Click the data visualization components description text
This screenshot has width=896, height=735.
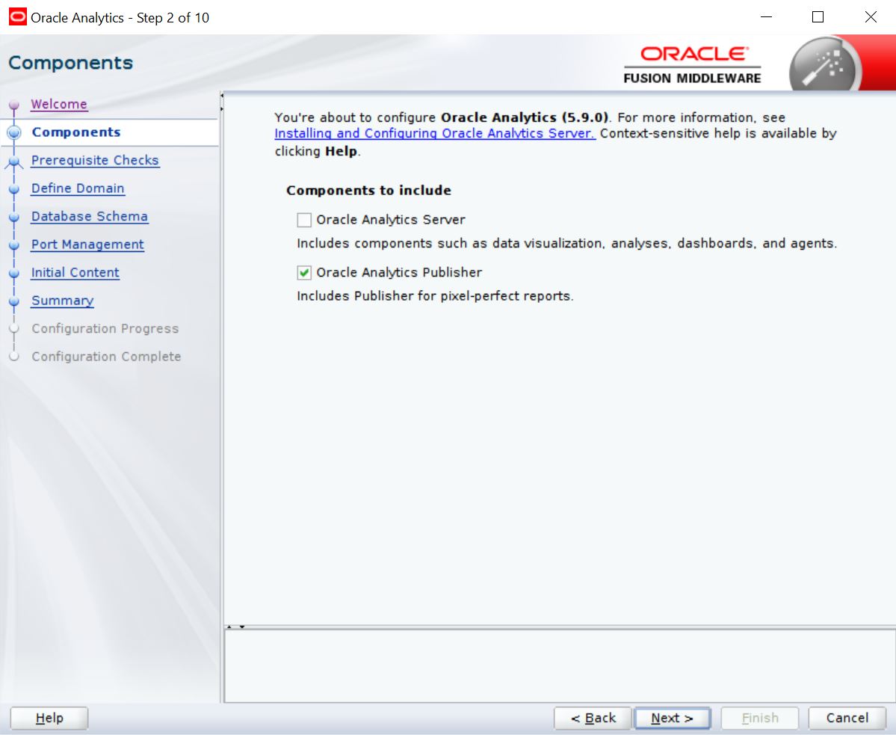tap(567, 244)
